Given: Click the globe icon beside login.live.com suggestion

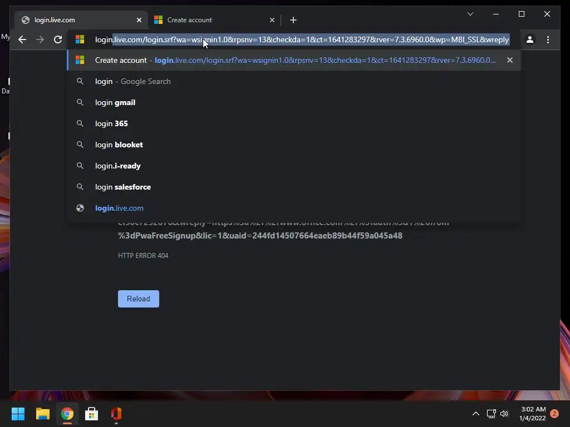Looking at the screenshot, I should (80, 208).
